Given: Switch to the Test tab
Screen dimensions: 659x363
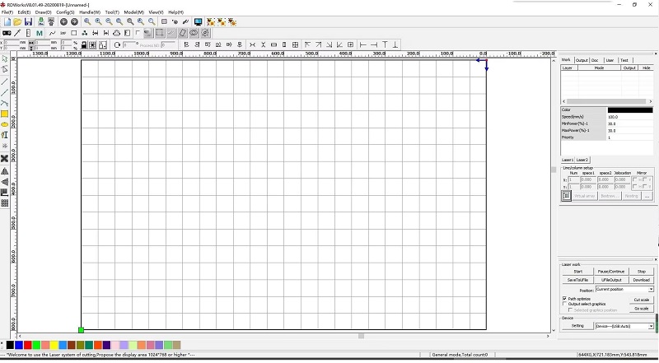Looking at the screenshot, I should [624, 61].
